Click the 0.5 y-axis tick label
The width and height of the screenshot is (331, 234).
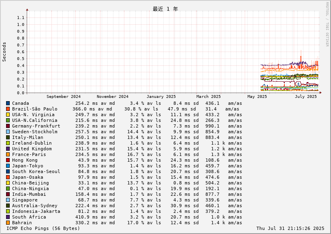tap(21, 59)
